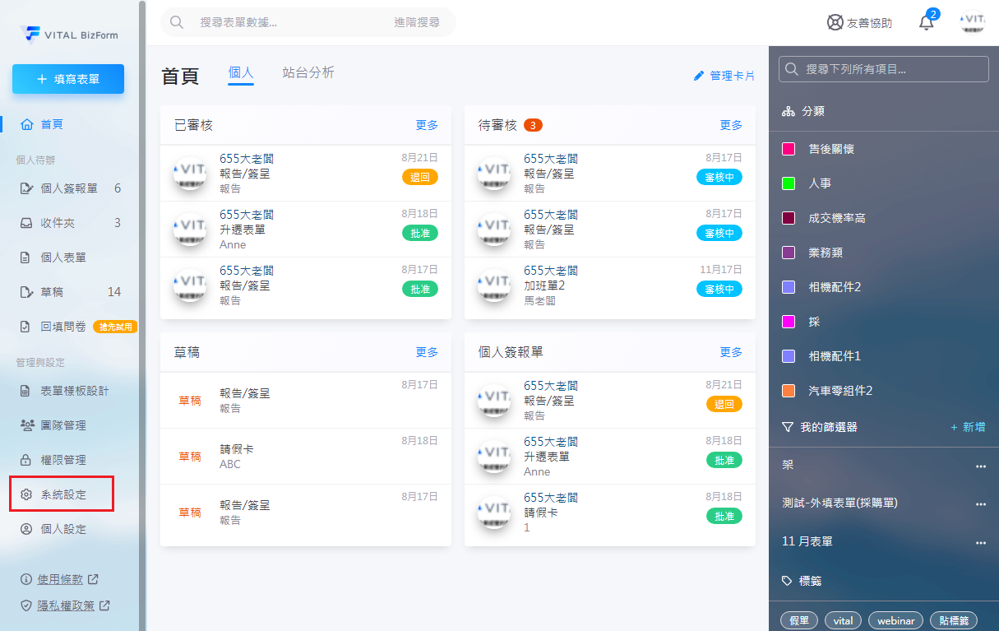Open 友善協助 help icon

pos(835,23)
